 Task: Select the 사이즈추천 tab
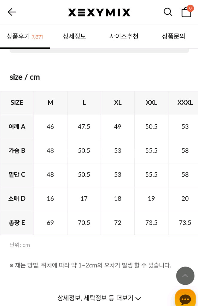tap(124, 36)
